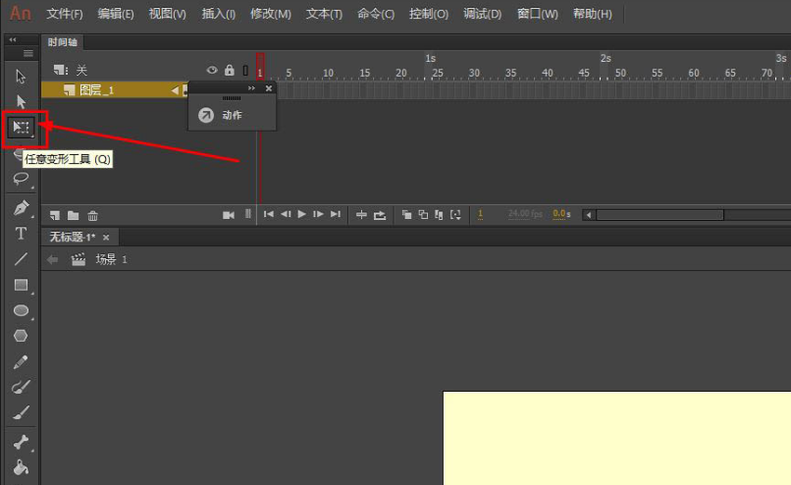Collapse the tools panel double arrows

13,39
